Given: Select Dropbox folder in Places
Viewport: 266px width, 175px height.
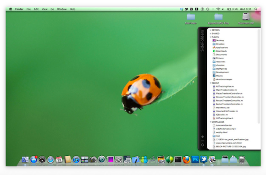Looking at the screenshot, I should [219, 44].
